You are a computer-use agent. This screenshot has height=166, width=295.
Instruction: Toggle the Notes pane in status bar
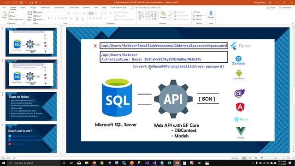(235, 158)
